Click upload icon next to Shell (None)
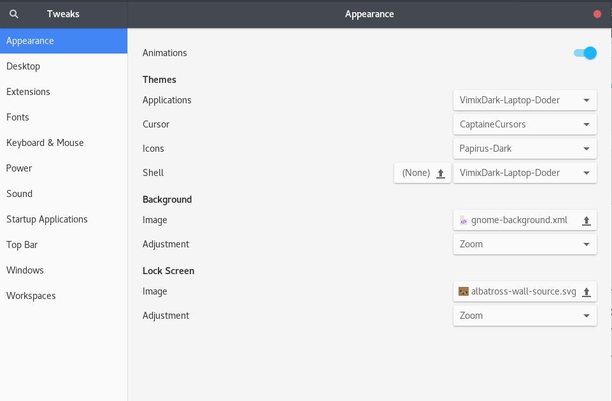Screen dimensions: 612x401 tap(440, 173)
